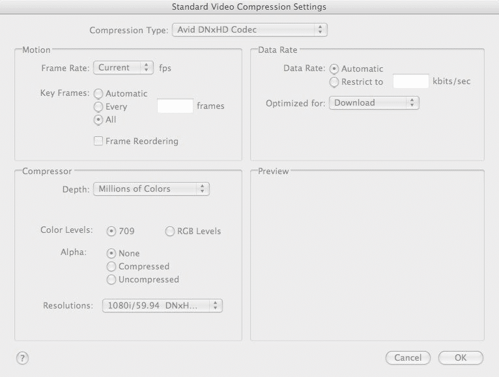Viewport: 499px width, 377px height.
Task: Open the Compression Type dropdown
Action: (x=249, y=29)
